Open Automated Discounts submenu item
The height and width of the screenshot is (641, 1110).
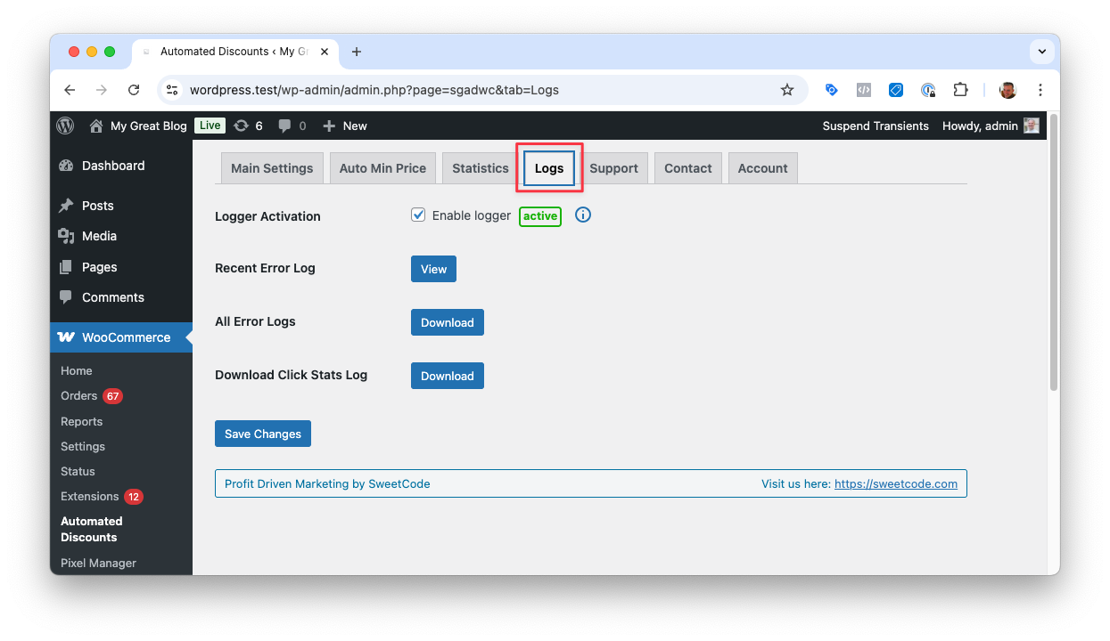click(x=92, y=529)
